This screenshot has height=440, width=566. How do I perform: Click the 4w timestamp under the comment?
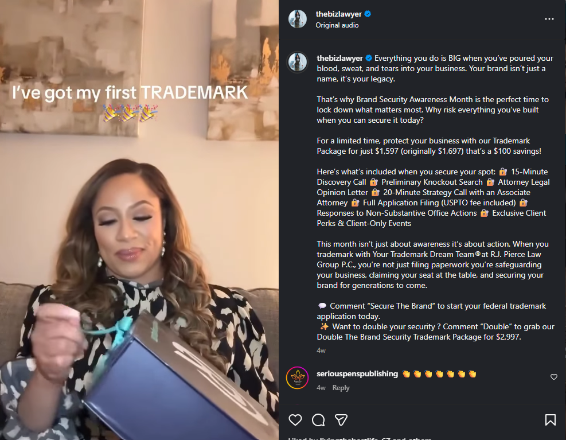tap(321, 388)
